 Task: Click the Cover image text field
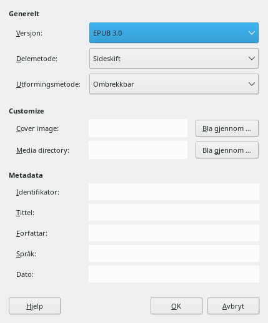tap(138, 128)
